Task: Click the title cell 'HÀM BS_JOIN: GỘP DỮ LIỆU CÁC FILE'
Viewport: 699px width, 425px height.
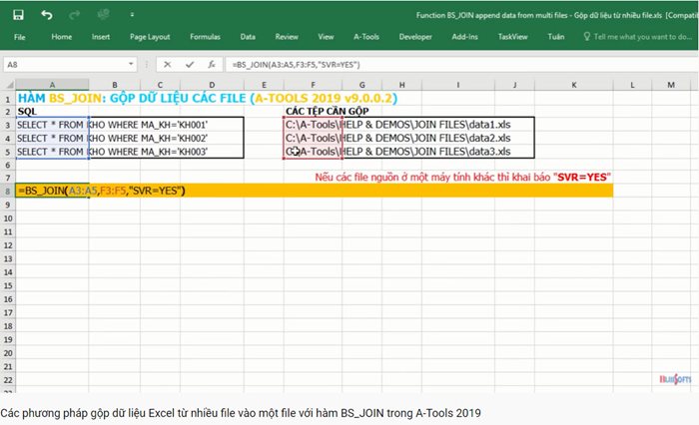Action: pos(208,98)
